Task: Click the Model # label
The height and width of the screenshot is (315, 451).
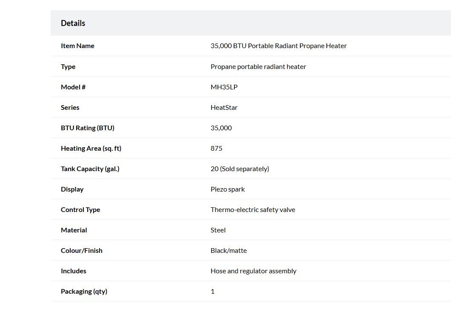Action: pos(73,87)
